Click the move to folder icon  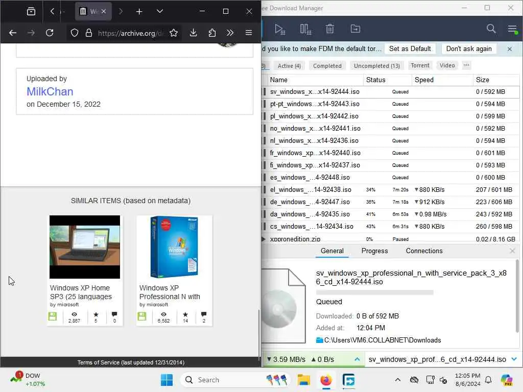355,29
